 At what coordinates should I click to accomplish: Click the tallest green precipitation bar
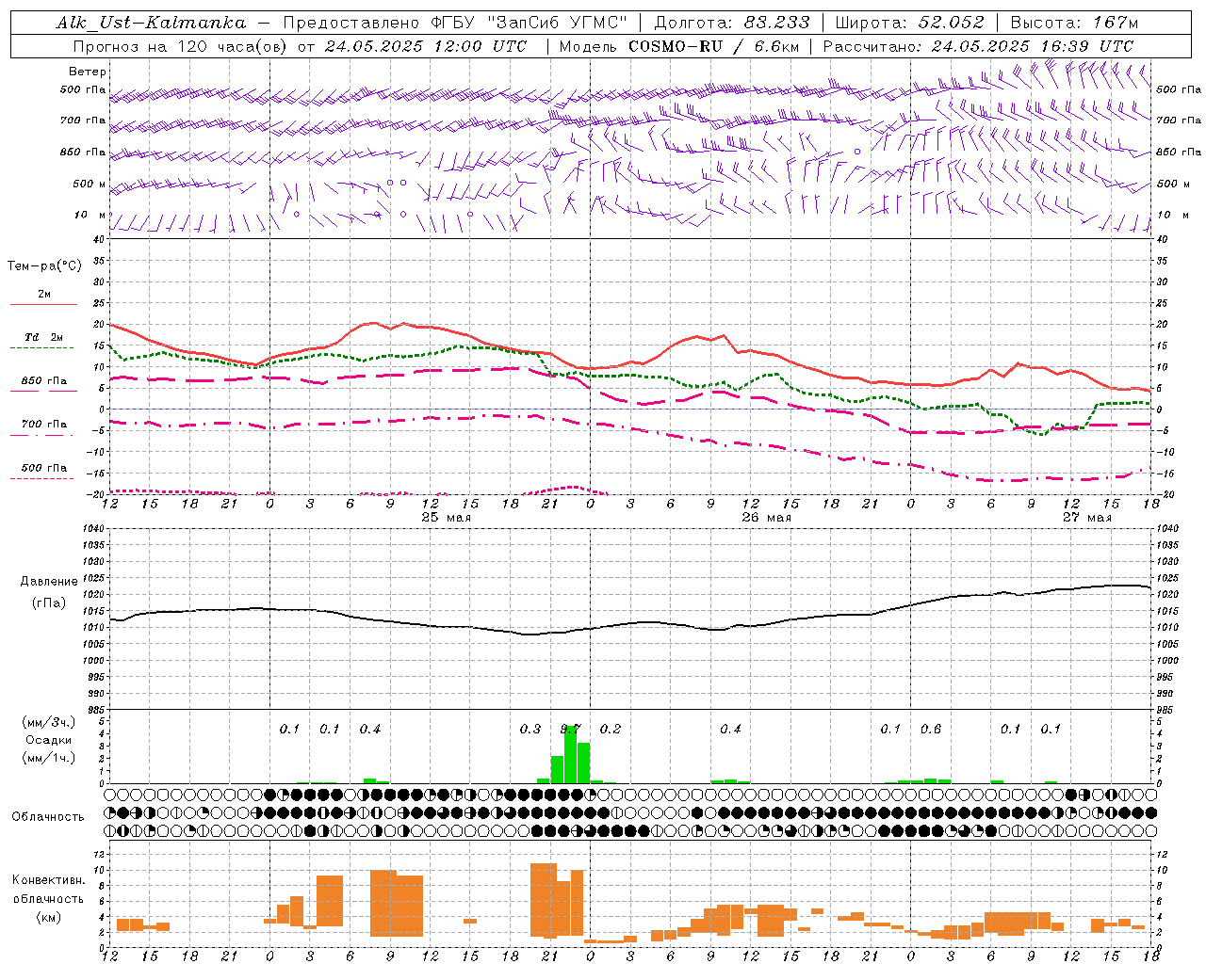(x=570, y=755)
